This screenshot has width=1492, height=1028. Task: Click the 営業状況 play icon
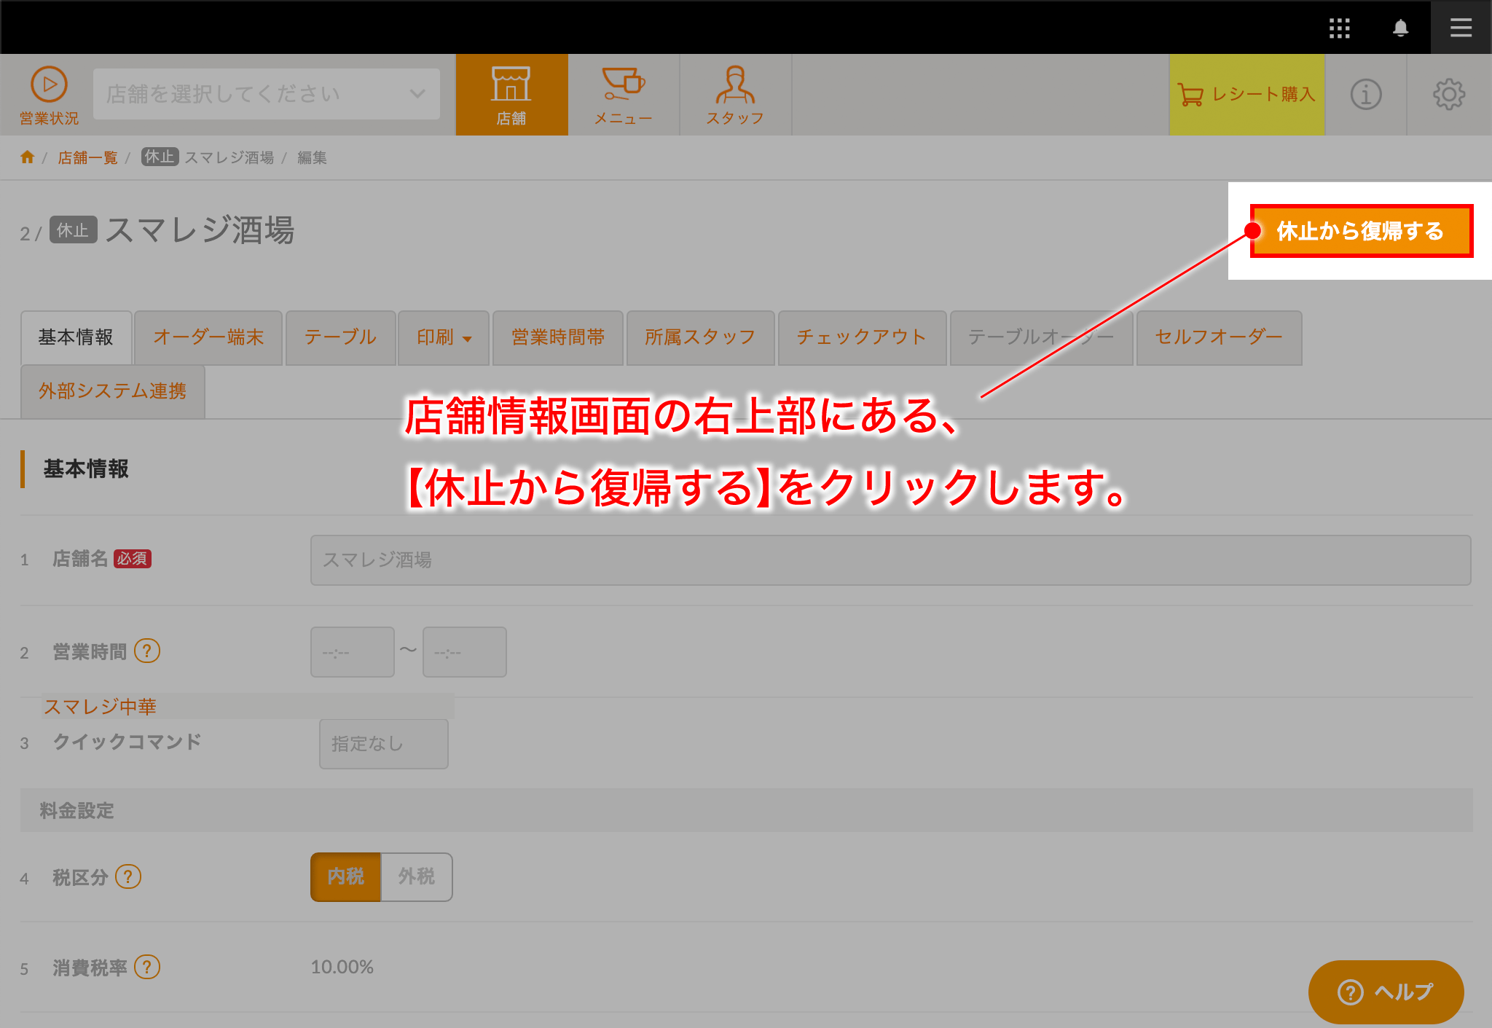click(49, 85)
